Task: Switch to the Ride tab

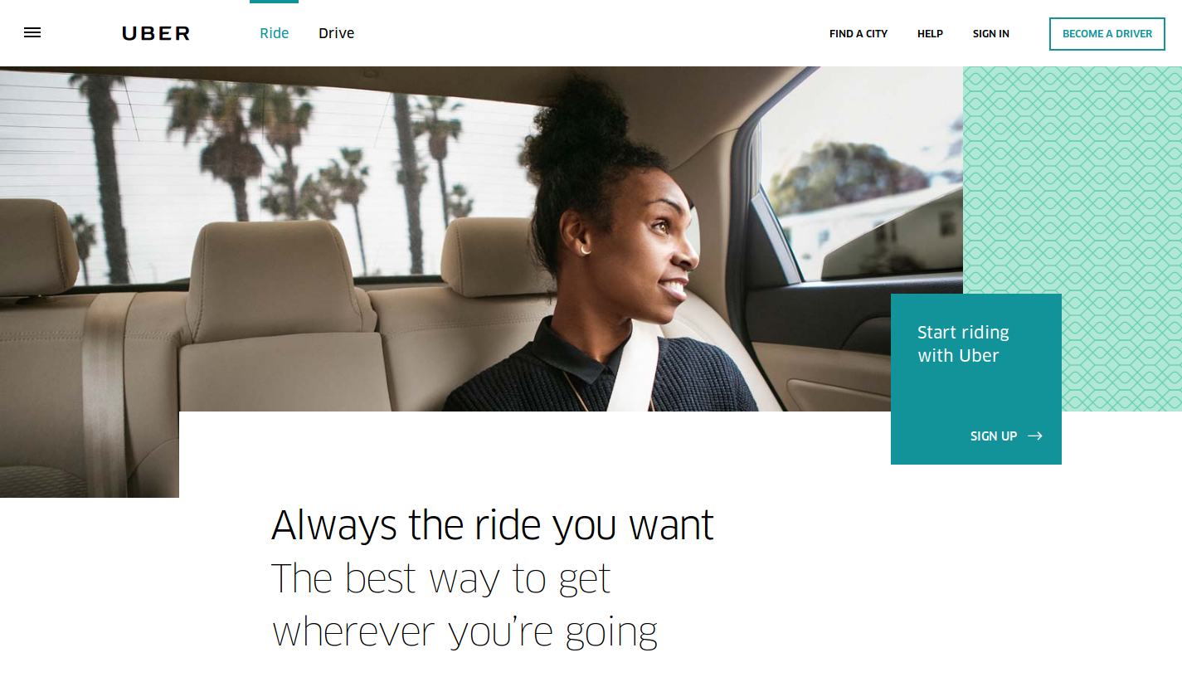Action: point(275,33)
